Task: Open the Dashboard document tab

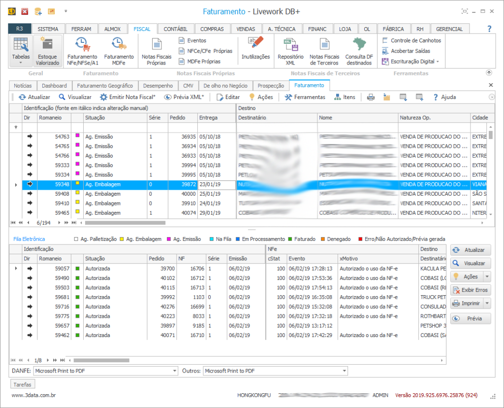Action: (55, 86)
